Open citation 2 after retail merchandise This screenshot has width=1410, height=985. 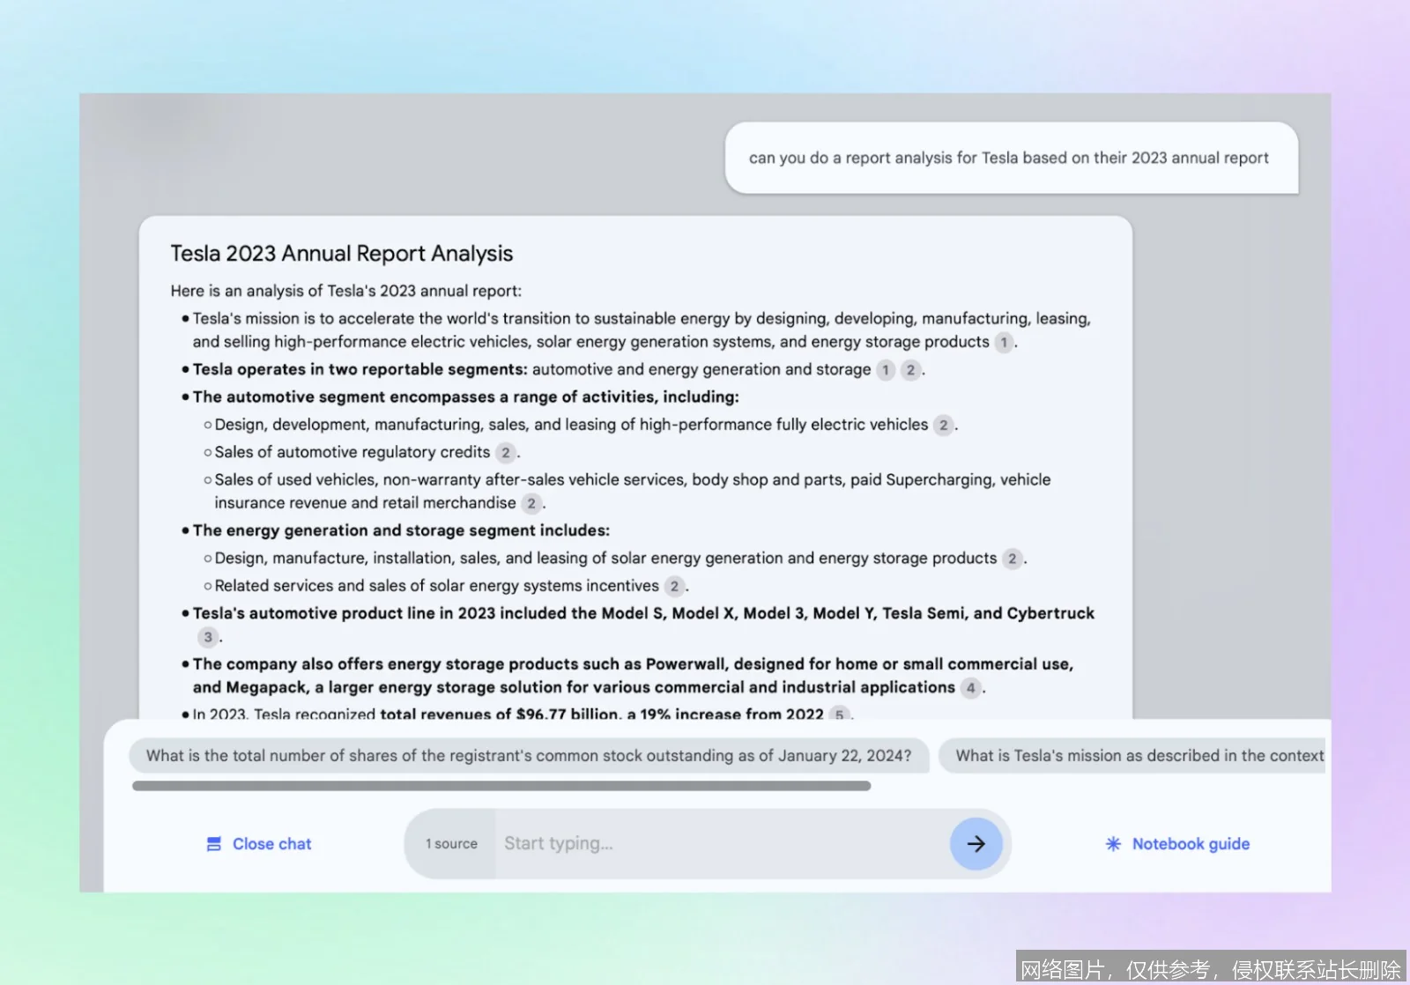[x=531, y=503]
